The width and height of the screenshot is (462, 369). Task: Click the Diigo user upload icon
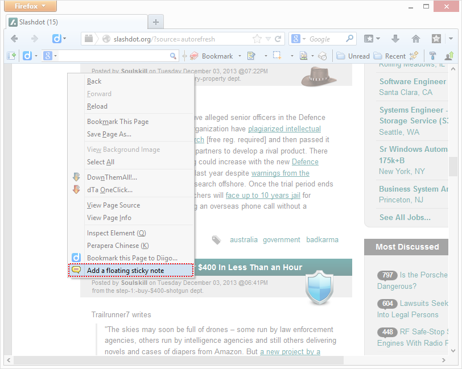pyautogui.click(x=449, y=56)
